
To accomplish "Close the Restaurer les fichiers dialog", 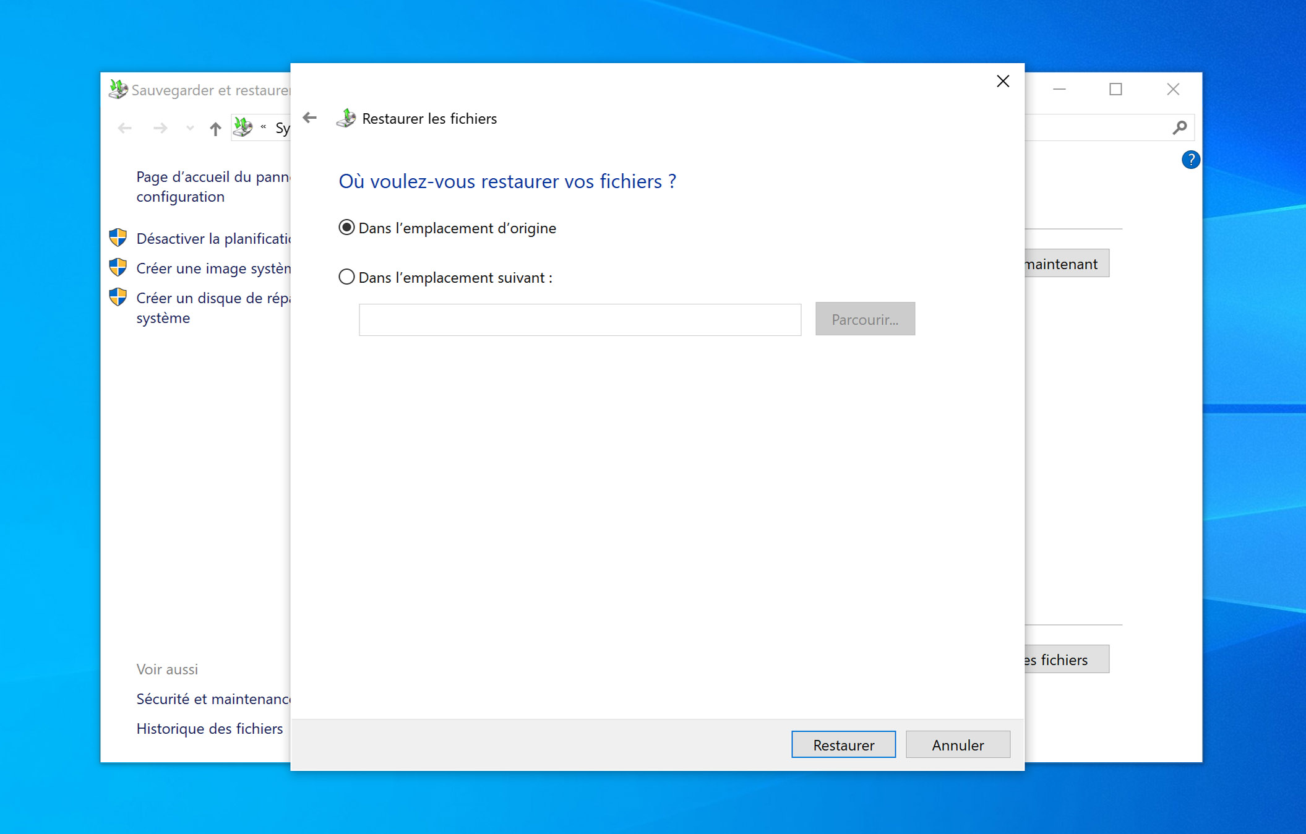I will [1003, 81].
